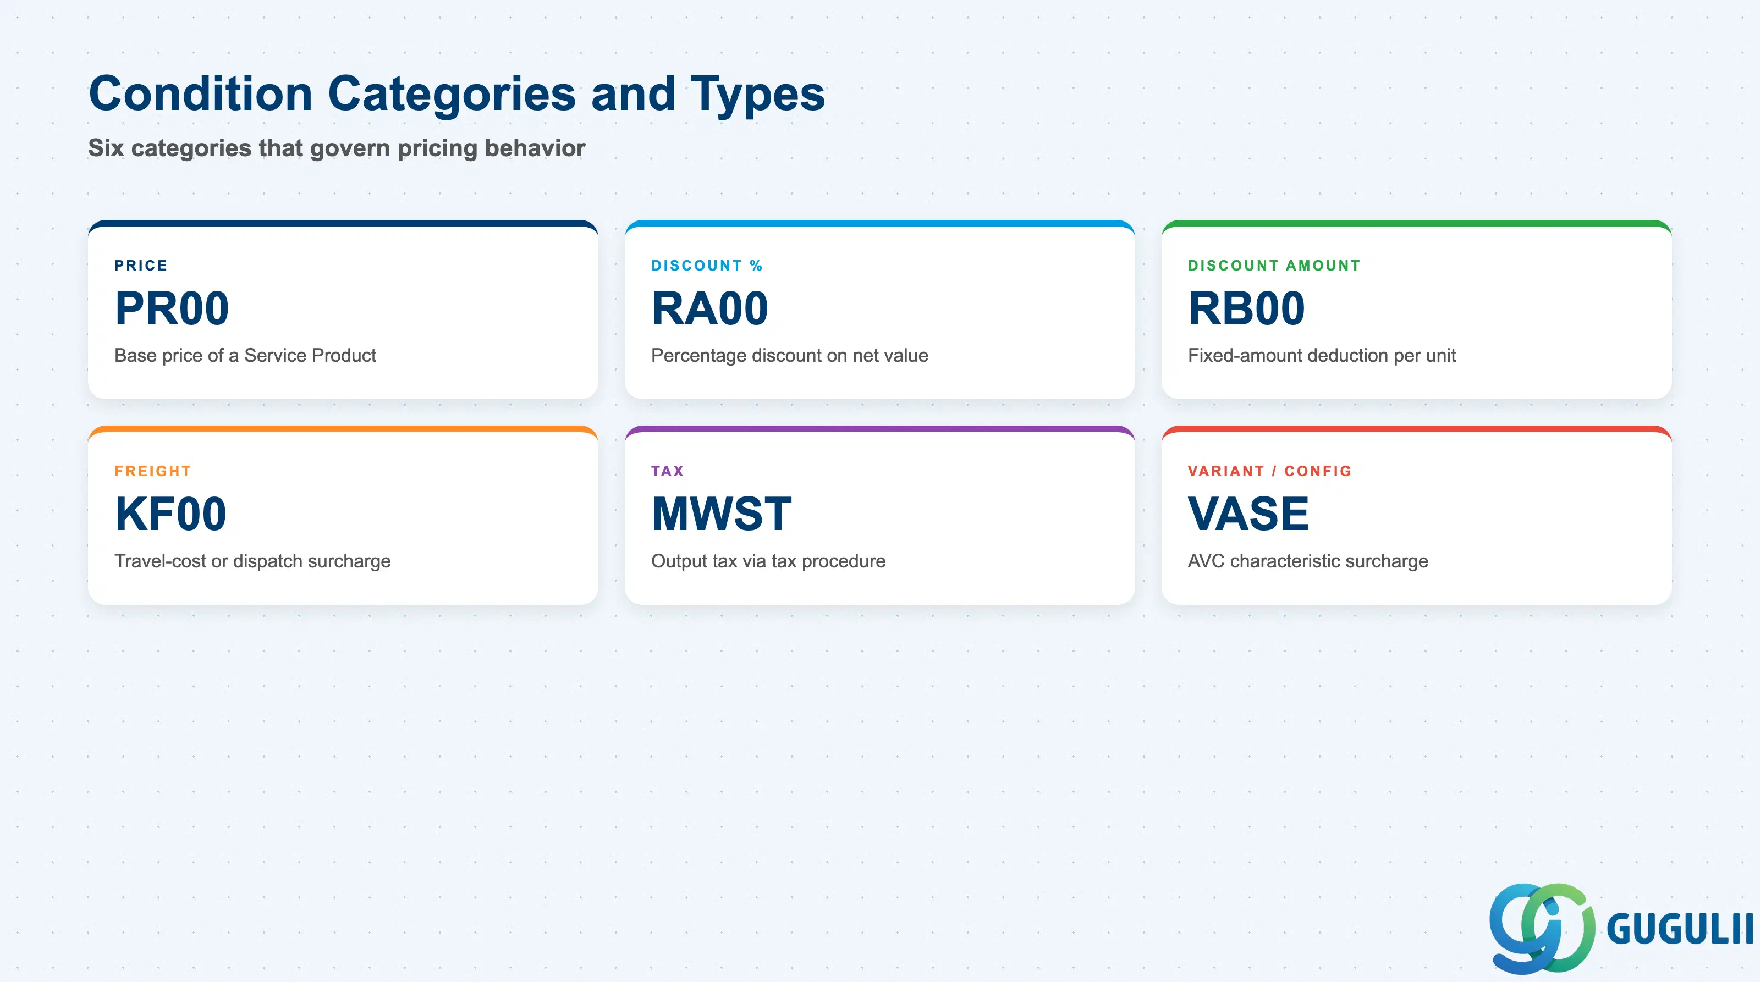Viewport: 1760px width, 982px height.
Task: Click the Gugulii logo icon
Action: [1542, 928]
